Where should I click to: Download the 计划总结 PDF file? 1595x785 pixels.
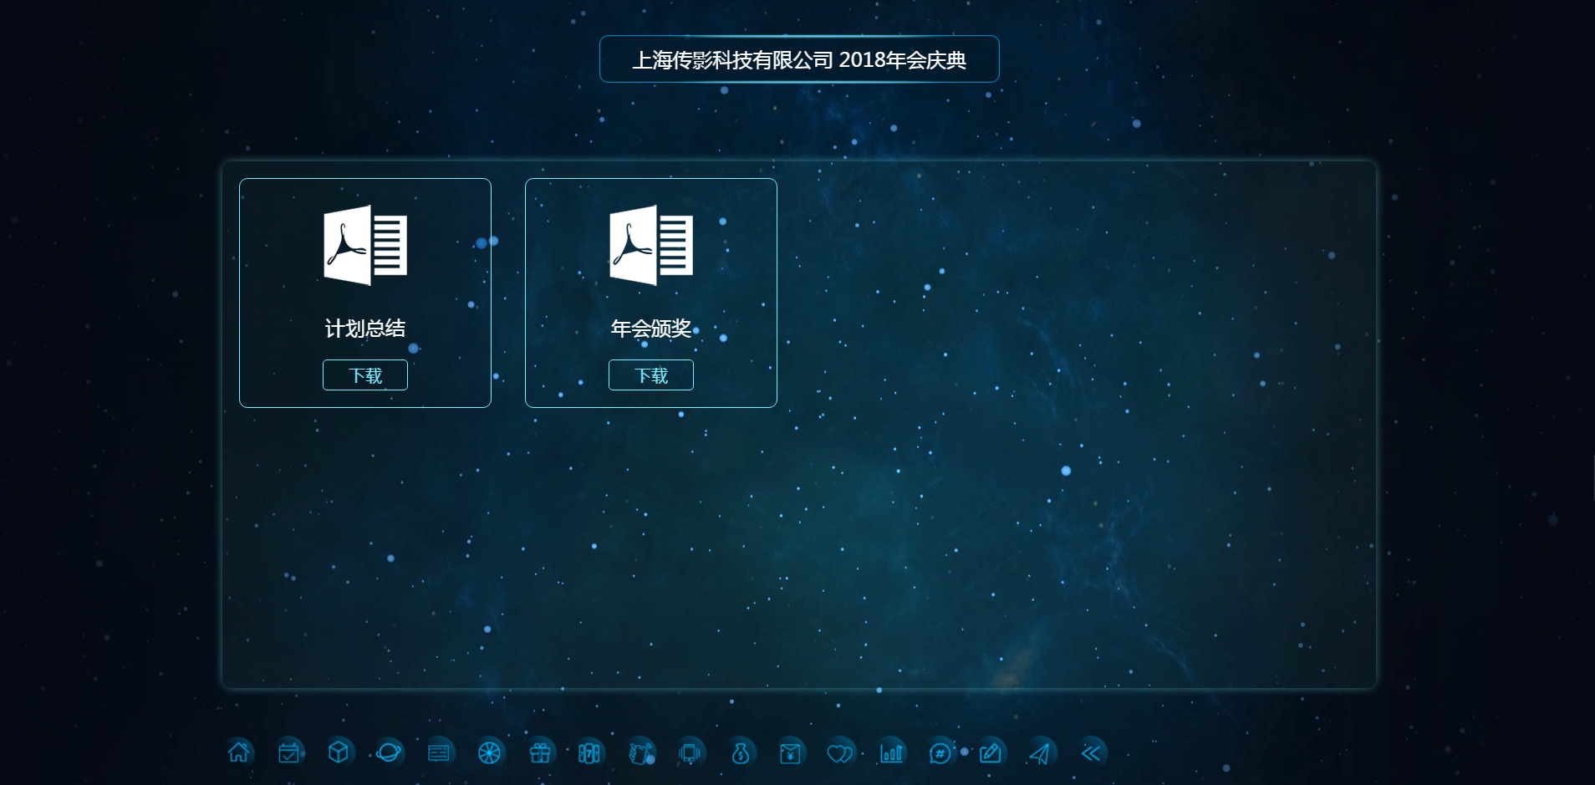click(x=365, y=375)
